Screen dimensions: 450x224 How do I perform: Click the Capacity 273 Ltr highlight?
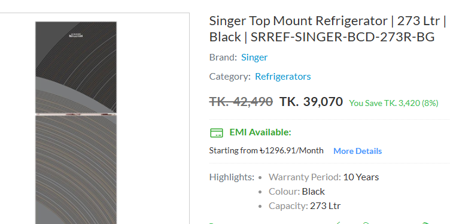pos(305,206)
